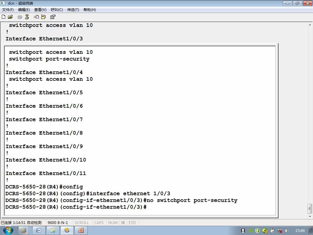The width and height of the screenshot is (313, 235).
Task: Click the last empty prompt line
Action: 76,207
